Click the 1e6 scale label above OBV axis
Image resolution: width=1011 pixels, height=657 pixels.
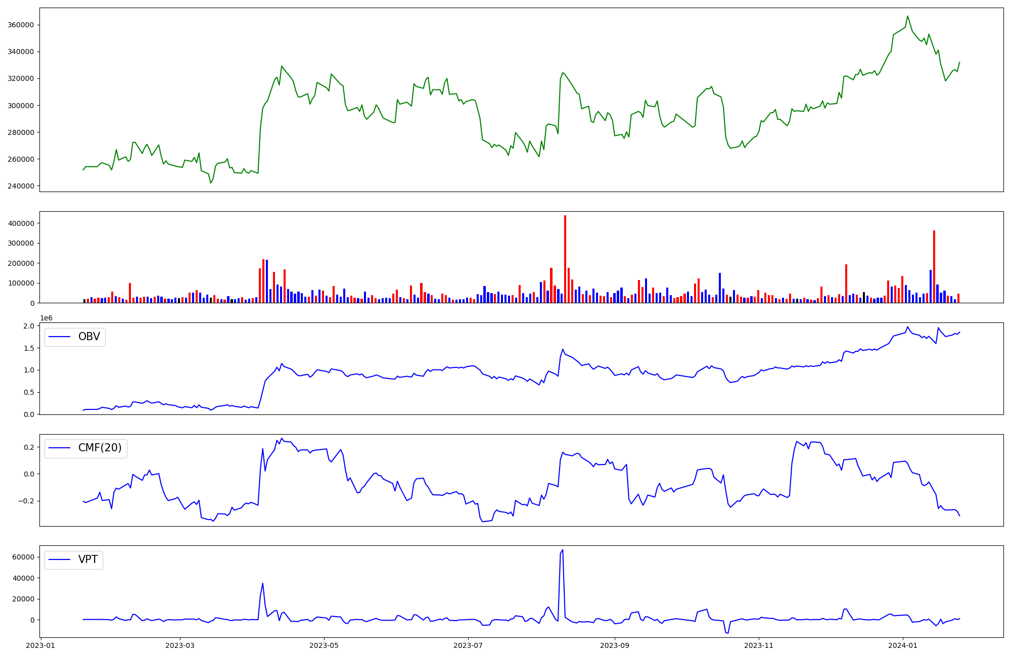(x=46, y=318)
